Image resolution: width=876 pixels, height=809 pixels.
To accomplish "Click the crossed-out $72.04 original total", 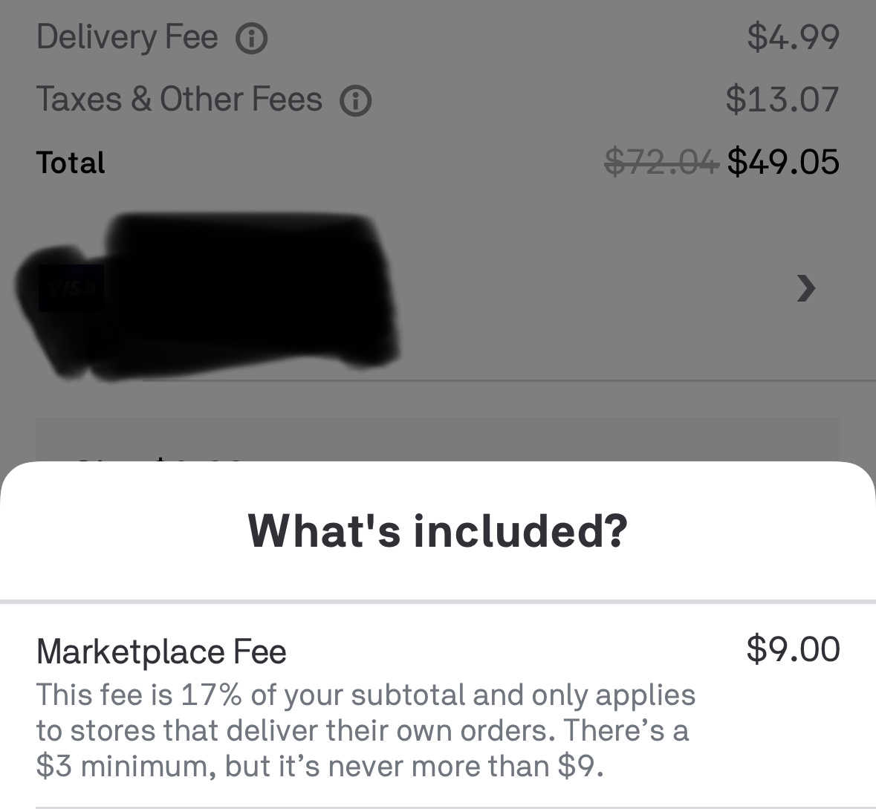I will [x=661, y=162].
